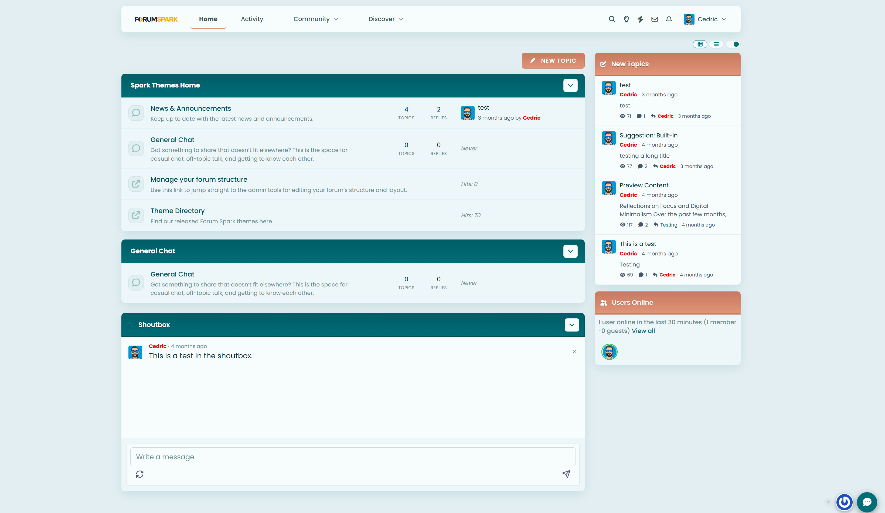Collapse the General Chat category
The image size is (885, 513).
570,251
